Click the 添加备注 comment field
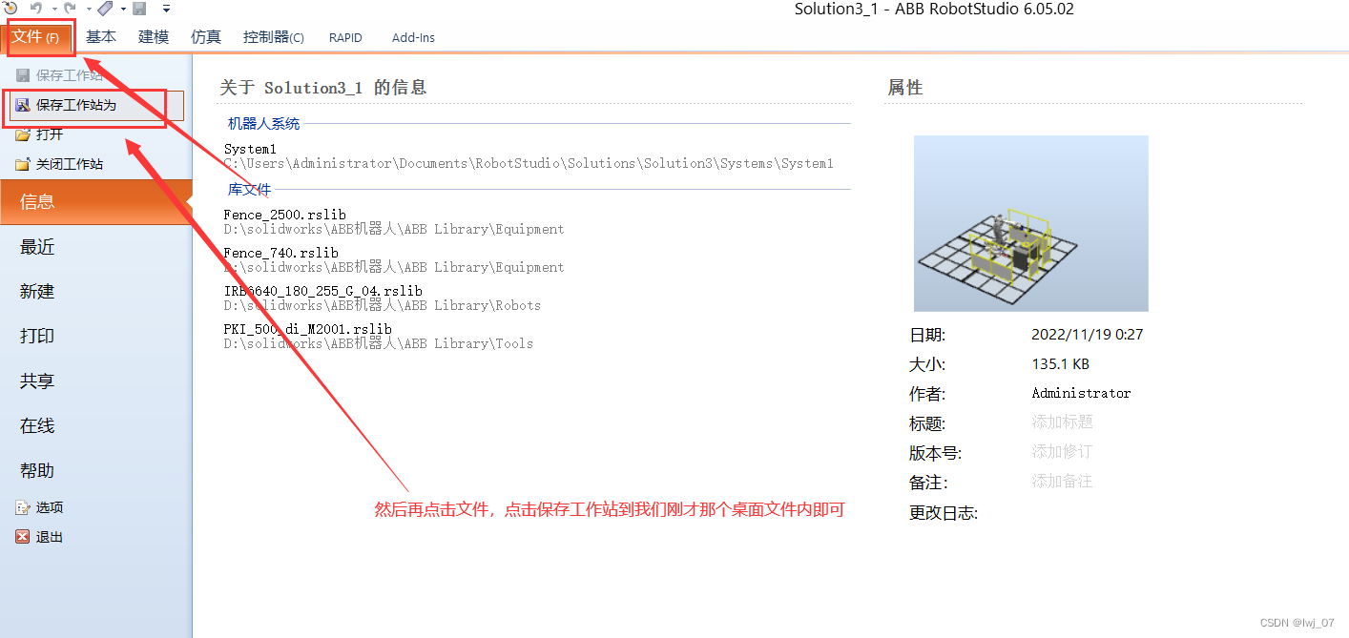 click(1062, 482)
